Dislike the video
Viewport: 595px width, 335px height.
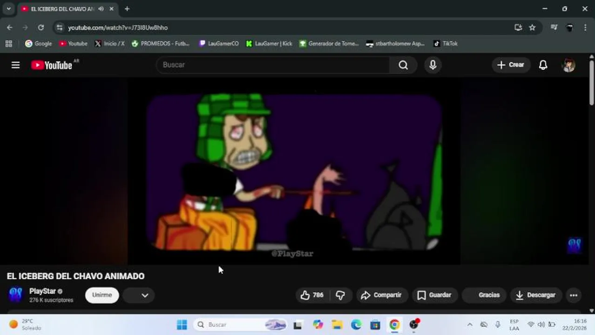pyautogui.click(x=340, y=295)
